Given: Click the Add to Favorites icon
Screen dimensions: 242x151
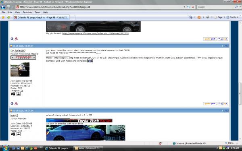Looking at the screenshot, I should 8,17.
